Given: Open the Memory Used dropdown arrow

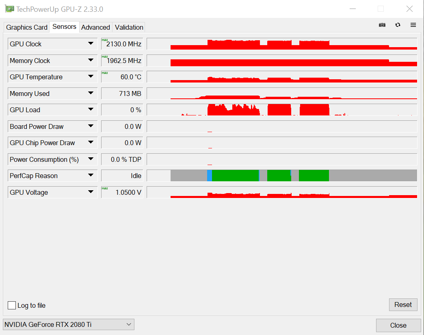Looking at the screenshot, I should pyautogui.click(x=91, y=93).
